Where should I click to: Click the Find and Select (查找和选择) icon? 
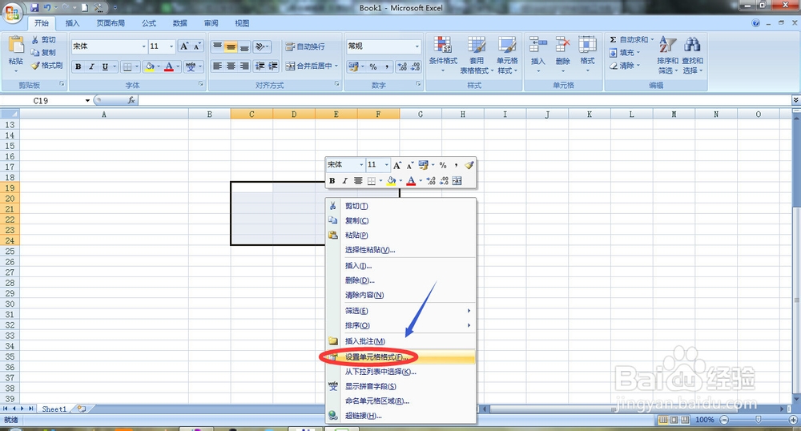tap(692, 54)
